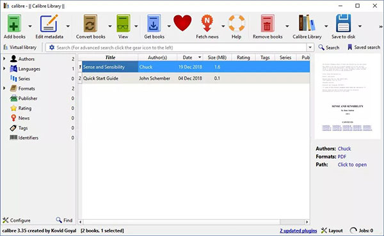Open the Click to open path link
The image size is (384, 236).
coord(352,165)
